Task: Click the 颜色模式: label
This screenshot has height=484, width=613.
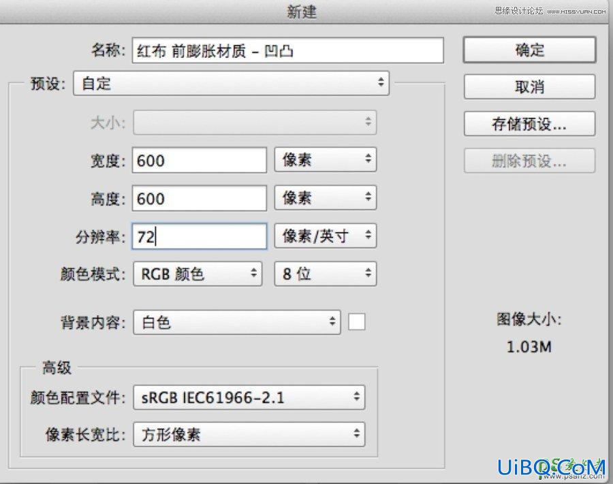Action: click(x=93, y=274)
